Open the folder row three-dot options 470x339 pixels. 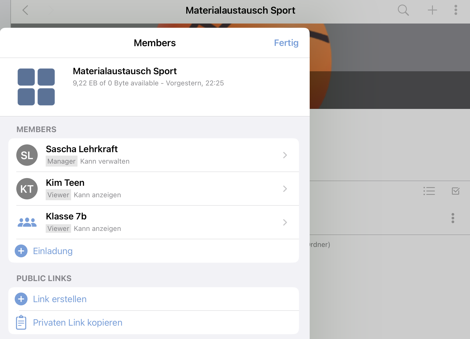pos(453,218)
